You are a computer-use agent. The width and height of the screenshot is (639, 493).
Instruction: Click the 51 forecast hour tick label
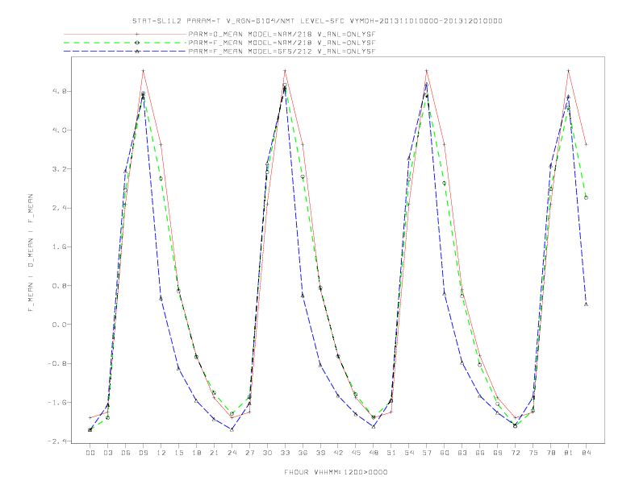[391, 453]
